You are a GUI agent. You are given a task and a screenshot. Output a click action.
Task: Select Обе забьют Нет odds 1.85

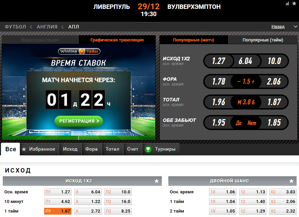274,123
